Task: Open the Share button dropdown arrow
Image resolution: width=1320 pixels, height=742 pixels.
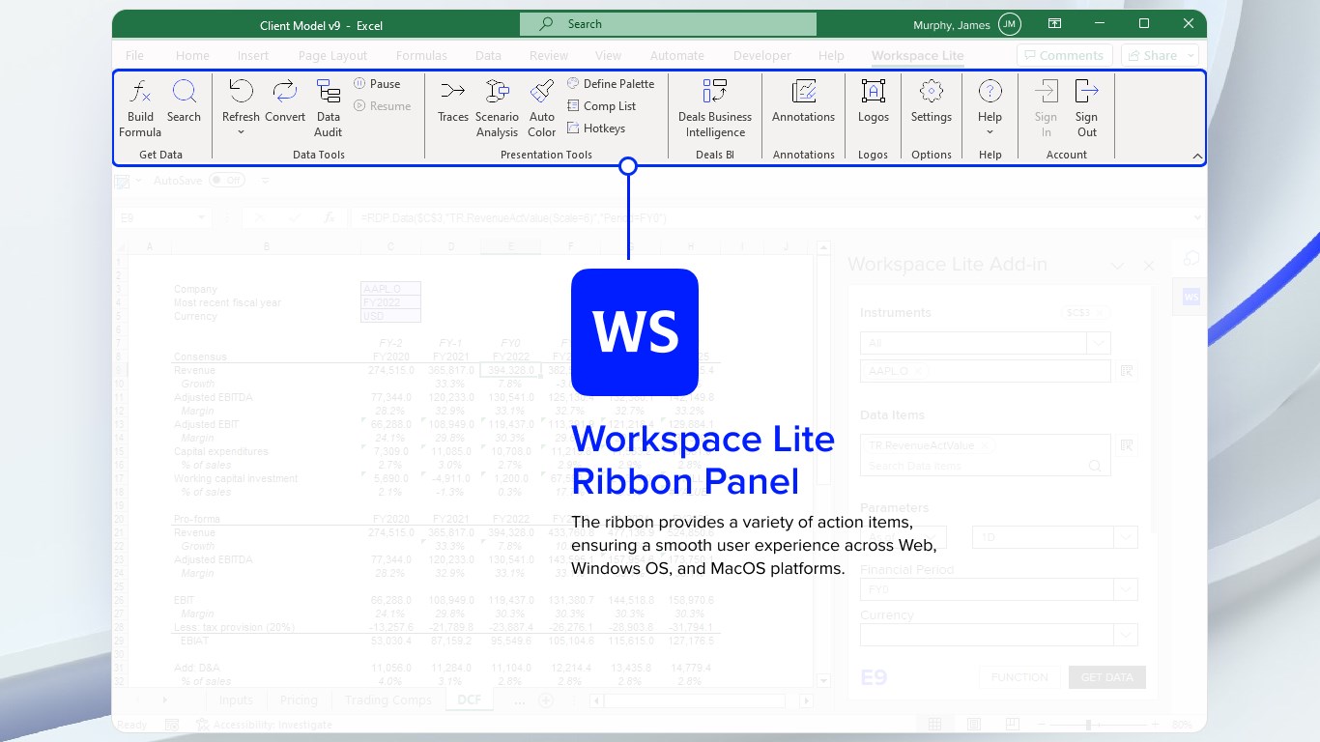Action: pyautogui.click(x=1191, y=56)
